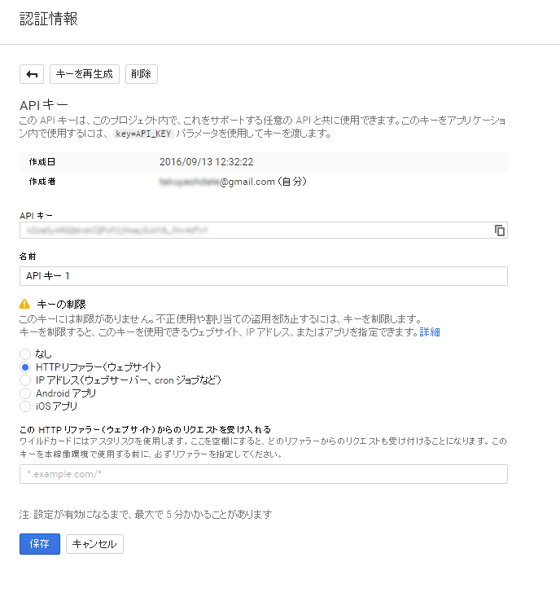Viewport: 560px width, 597px height.
Task: Select IP アドレス radio option
Action: (x=25, y=380)
